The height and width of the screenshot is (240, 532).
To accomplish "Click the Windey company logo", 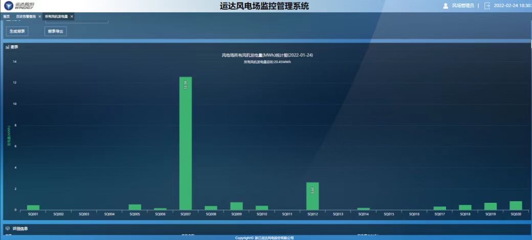I will click(18, 6).
